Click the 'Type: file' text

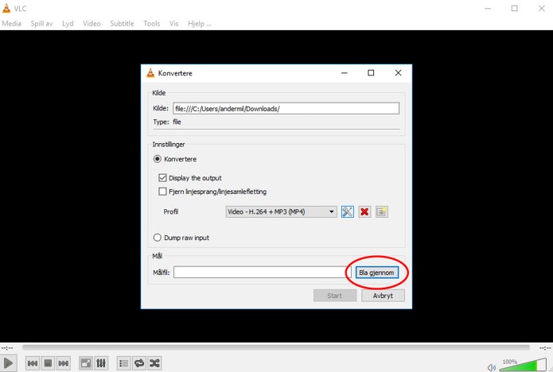click(167, 122)
